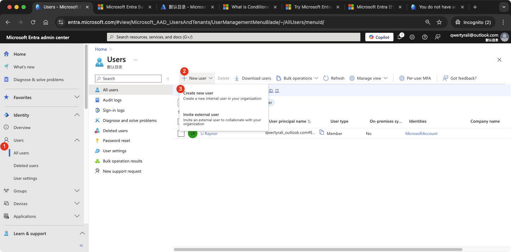Screen dimensions: 511x252
Task: Click the Home breadcrumb link
Action: click(x=101, y=49)
